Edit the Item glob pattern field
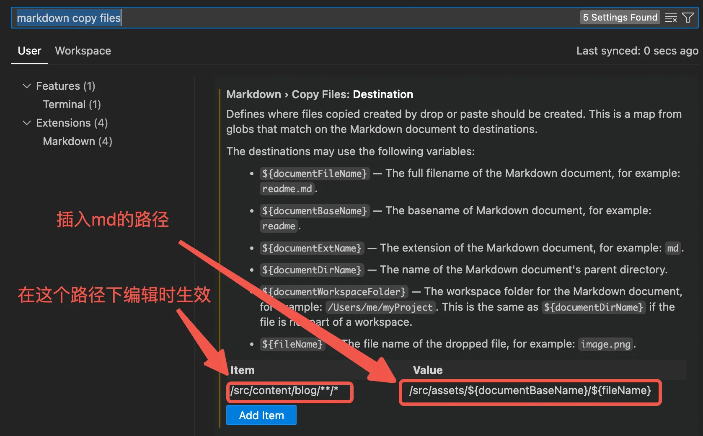 click(289, 391)
